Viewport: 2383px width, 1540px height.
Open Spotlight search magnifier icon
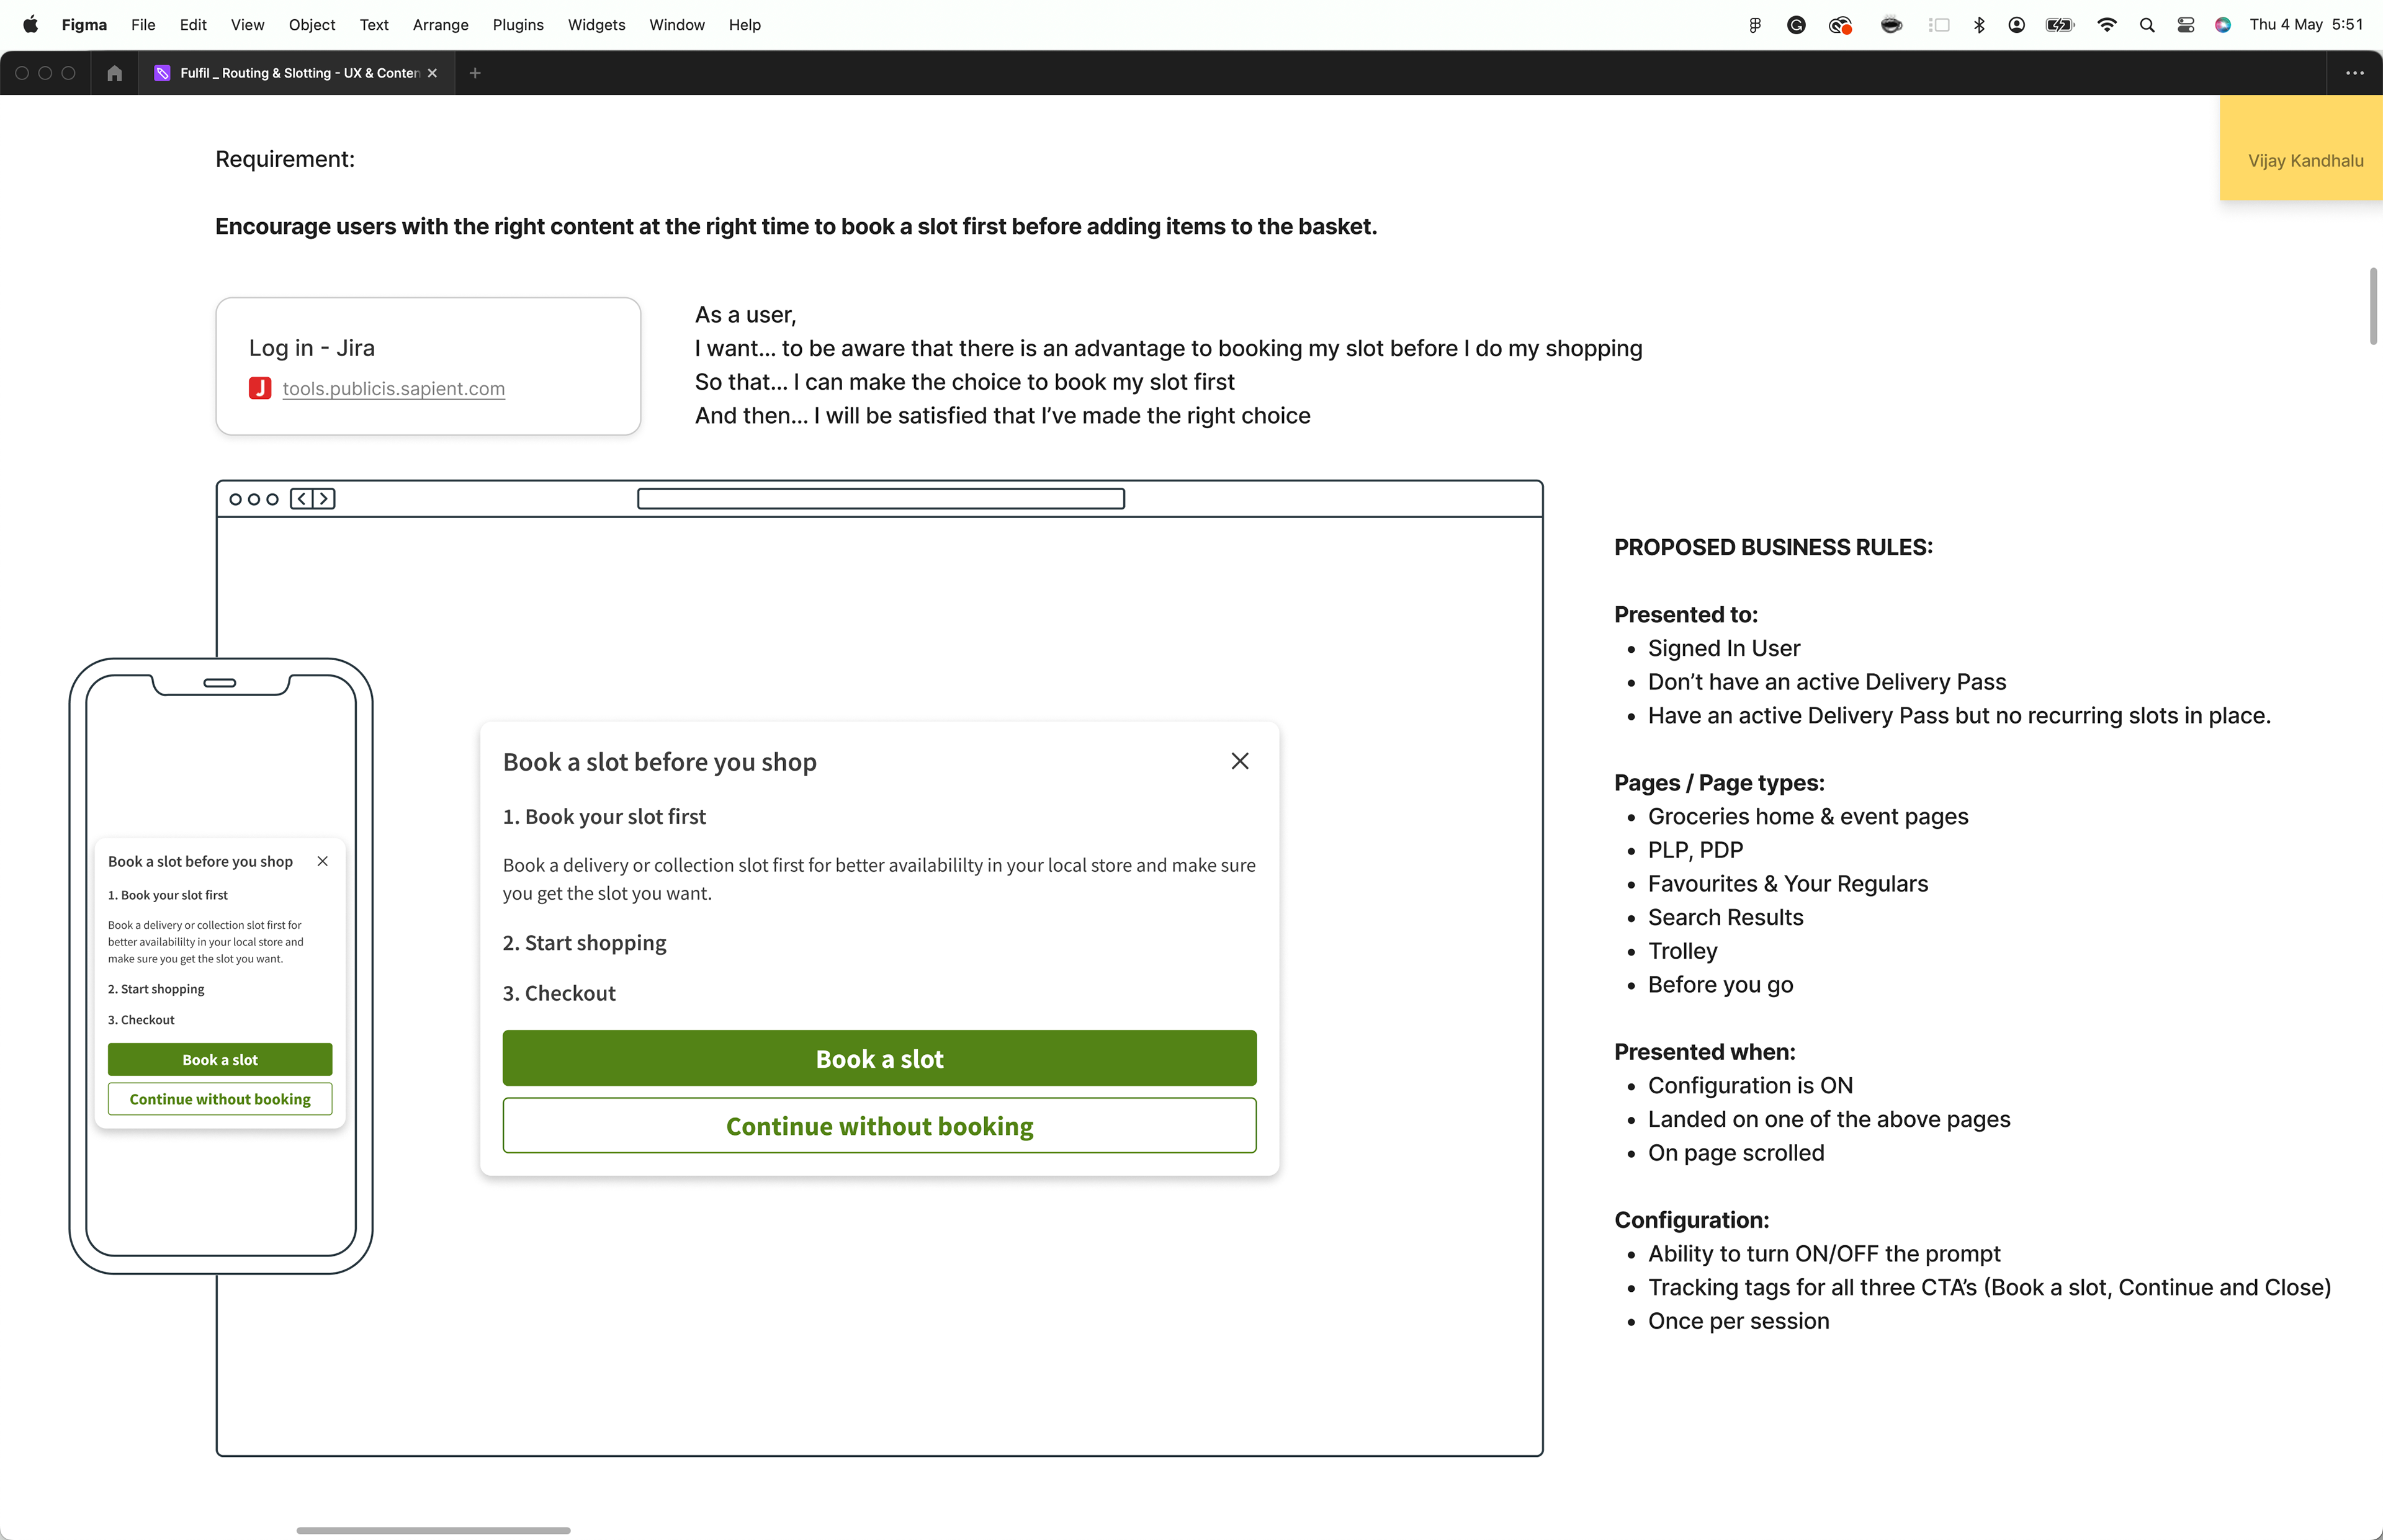pos(2146,25)
